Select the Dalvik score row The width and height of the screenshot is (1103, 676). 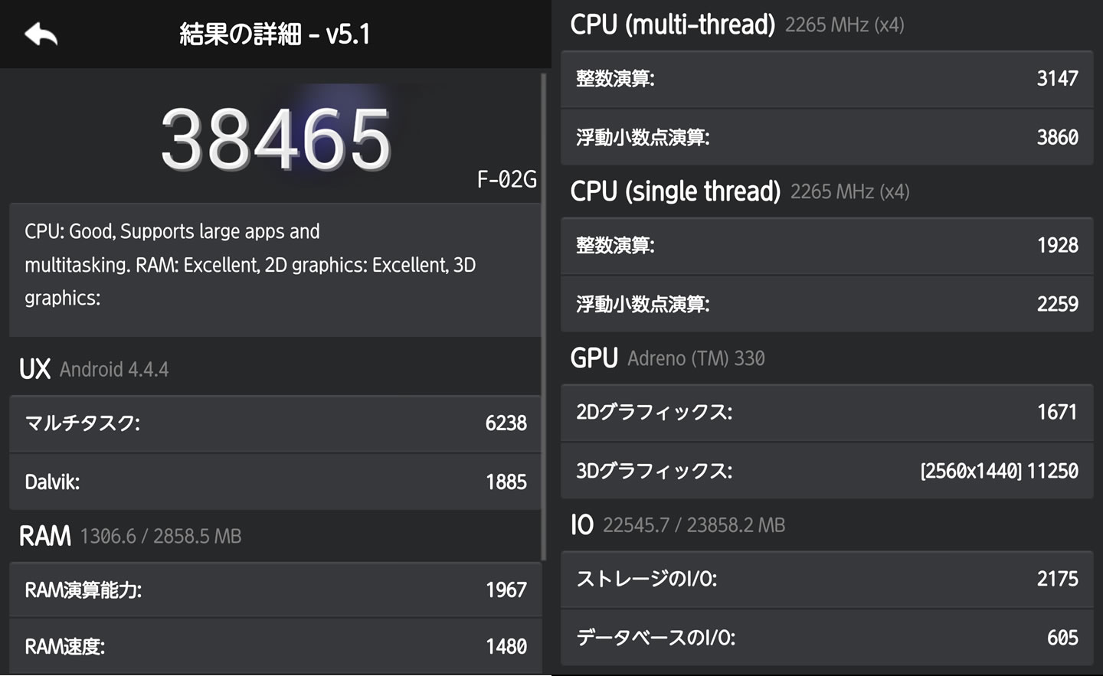[x=276, y=482]
